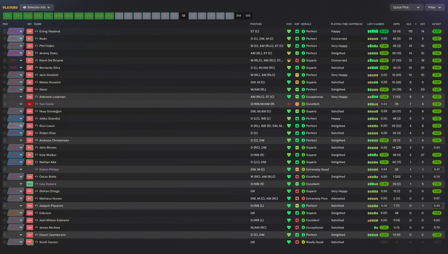Screen dimensions: 448x254
Task: Toggle the pick checkmark for Erling Haaland
Action: click(x=5, y=31)
